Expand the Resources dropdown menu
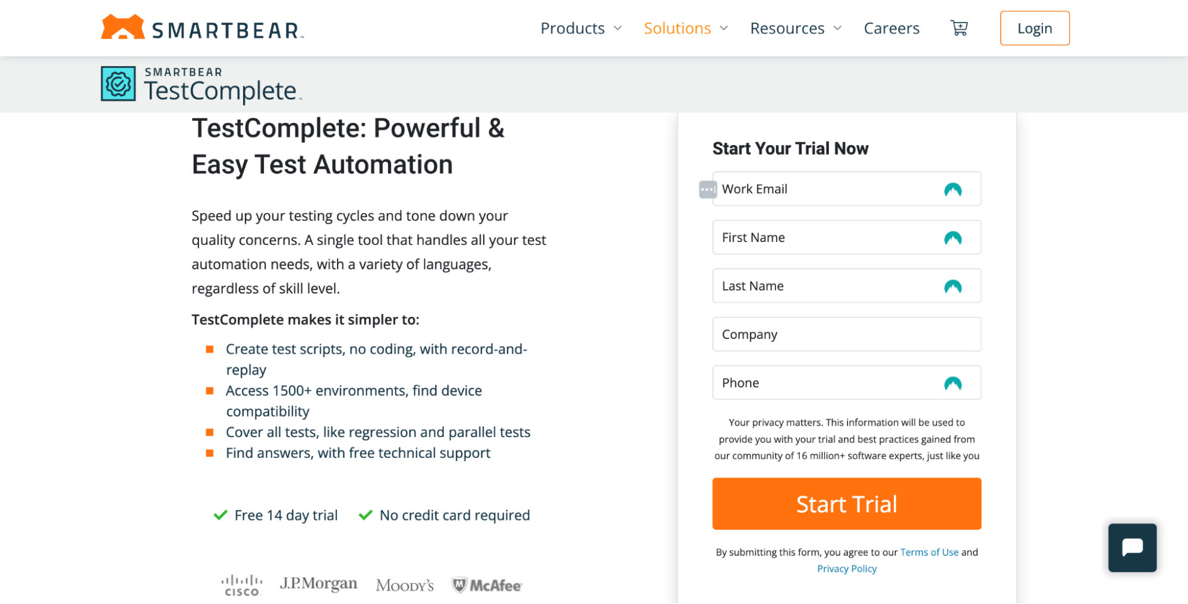1188x604 pixels. point(795,29)
